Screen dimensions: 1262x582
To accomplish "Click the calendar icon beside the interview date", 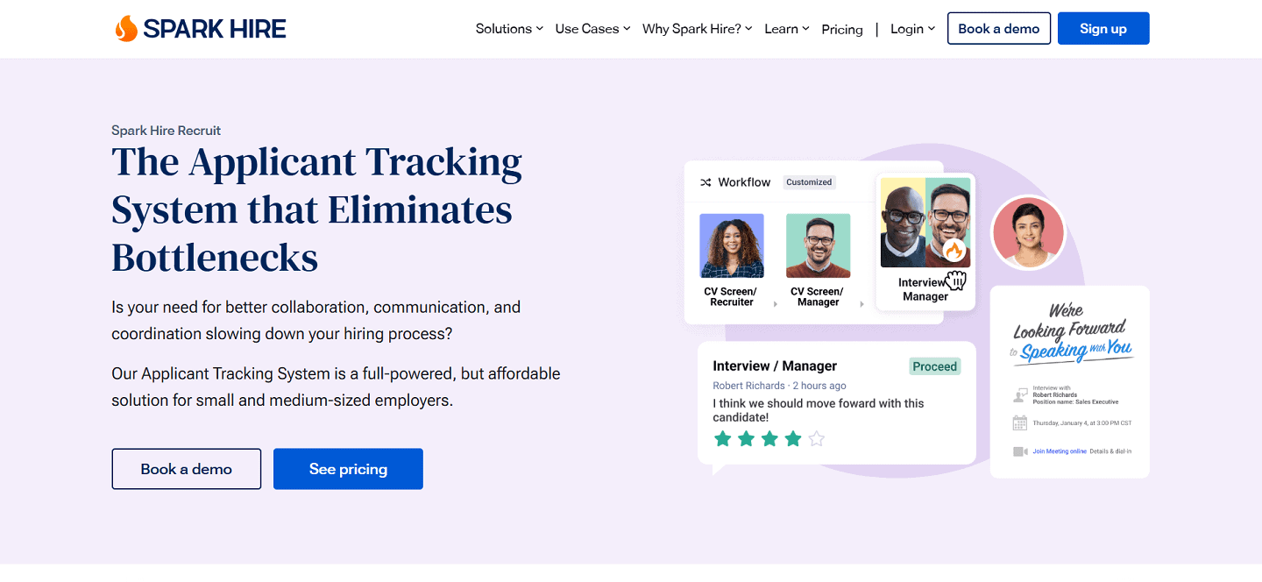I will (x=1020, y=422).
